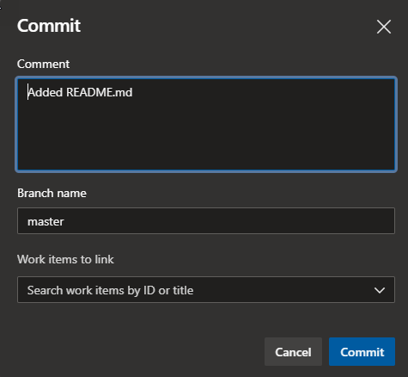
Task: Click the Work items to link label
Action: (65, 259)
